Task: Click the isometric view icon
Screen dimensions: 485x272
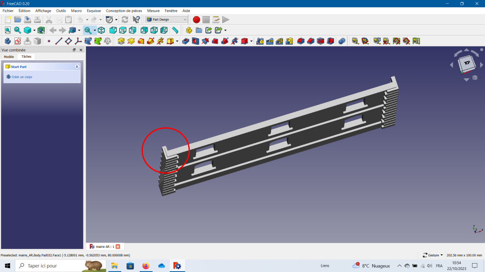Action: 101,30
